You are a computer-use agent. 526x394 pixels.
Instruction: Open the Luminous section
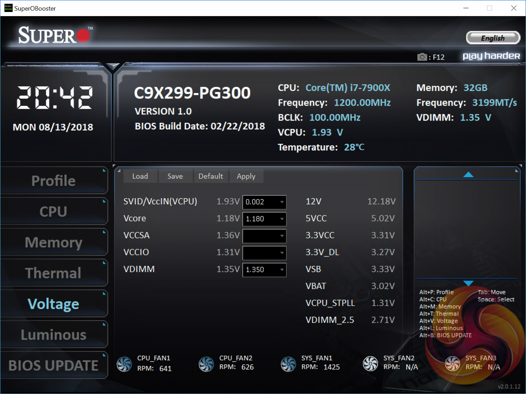(x=54, y=334)
